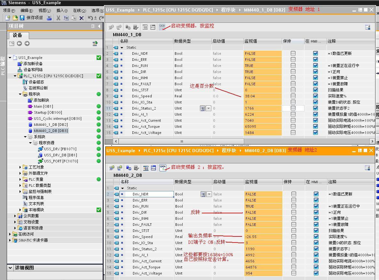The width and height of the screenshot is (379, 280).
Task: Click right-side settings icon in MM440_2_DB toolbar
Action: point(367,168)
